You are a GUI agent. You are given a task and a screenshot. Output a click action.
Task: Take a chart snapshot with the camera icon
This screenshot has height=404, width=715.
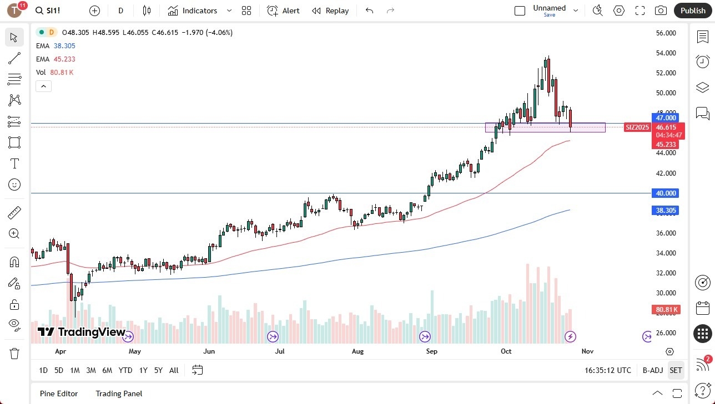661,11
